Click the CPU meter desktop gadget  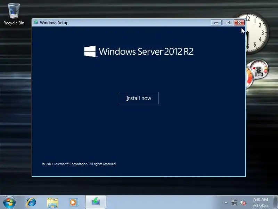tap(257, 73)
